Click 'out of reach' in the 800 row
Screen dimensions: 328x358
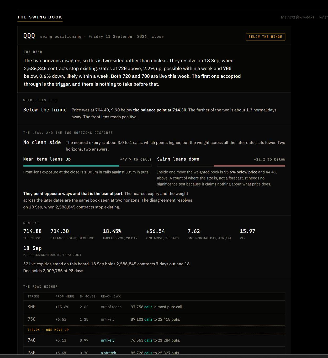coord(111,307)
